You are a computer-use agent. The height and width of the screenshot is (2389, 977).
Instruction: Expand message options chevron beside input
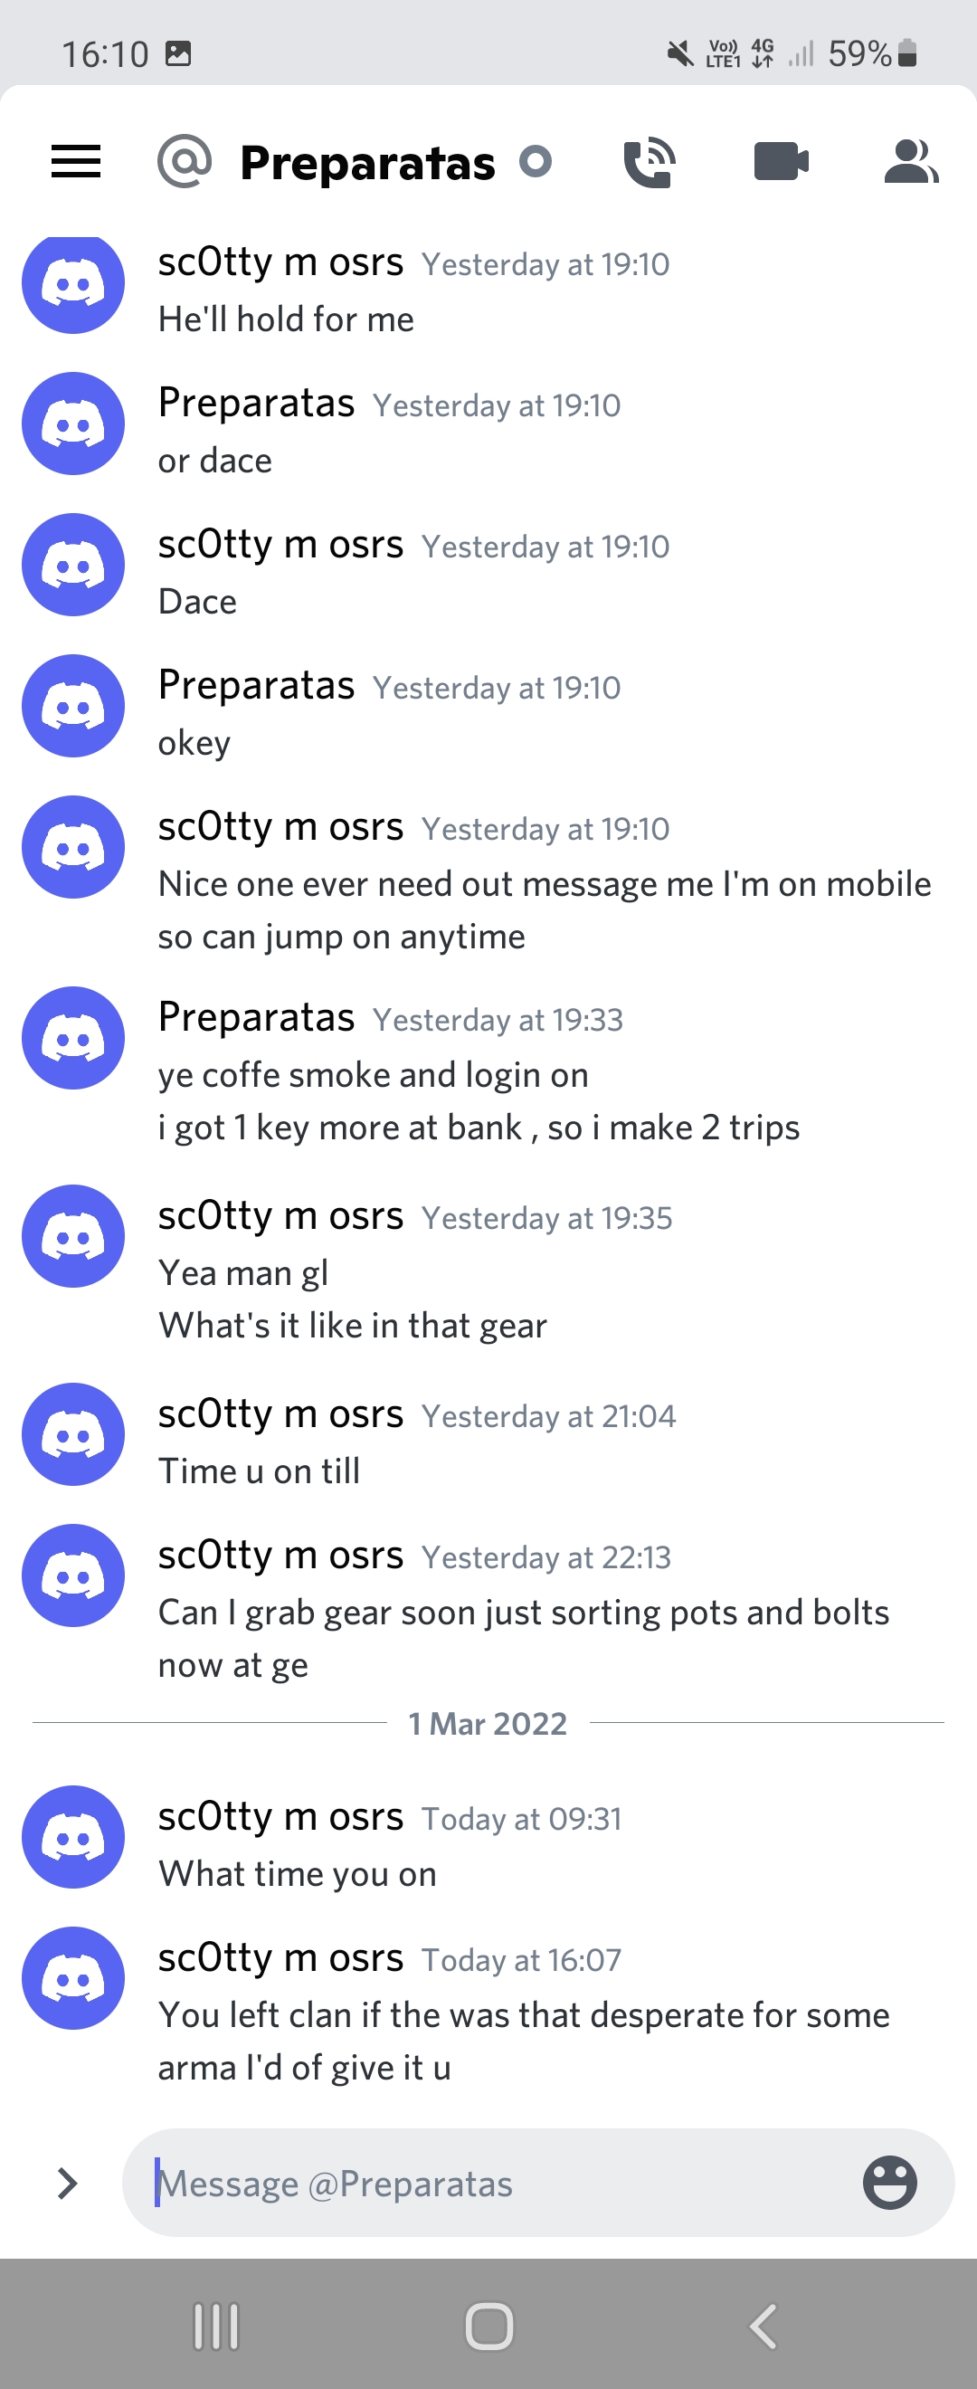(x=67, y=2183)
